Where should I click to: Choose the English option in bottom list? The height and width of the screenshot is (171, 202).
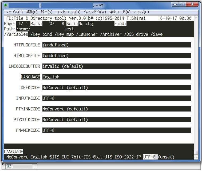pos(39,157)
